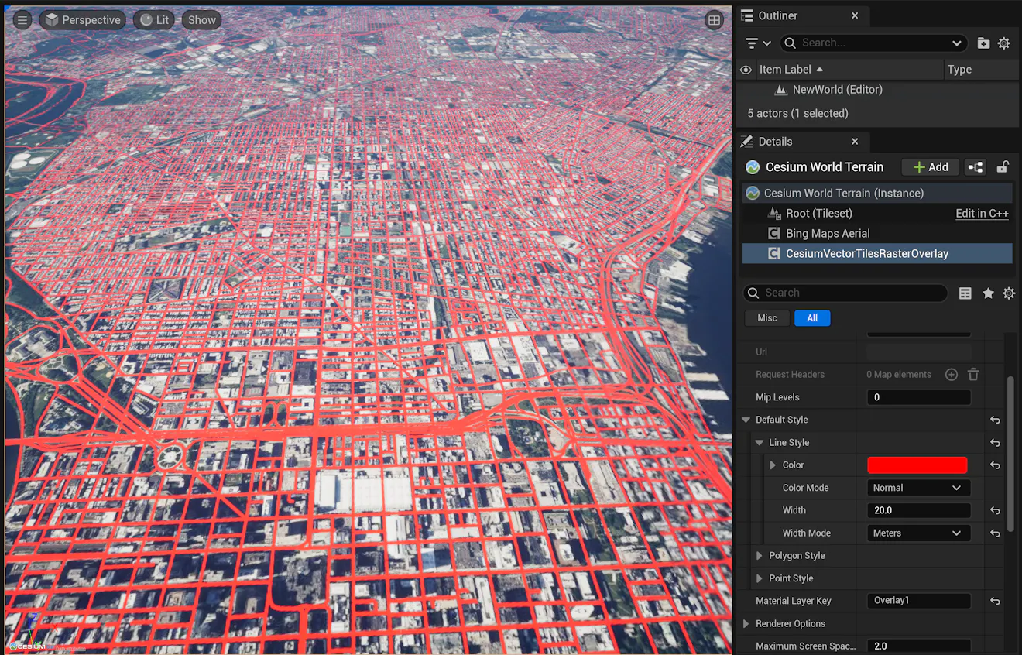1022x655 pixels.
Task: Reset Line Style to default
Action: pos(995,443)
